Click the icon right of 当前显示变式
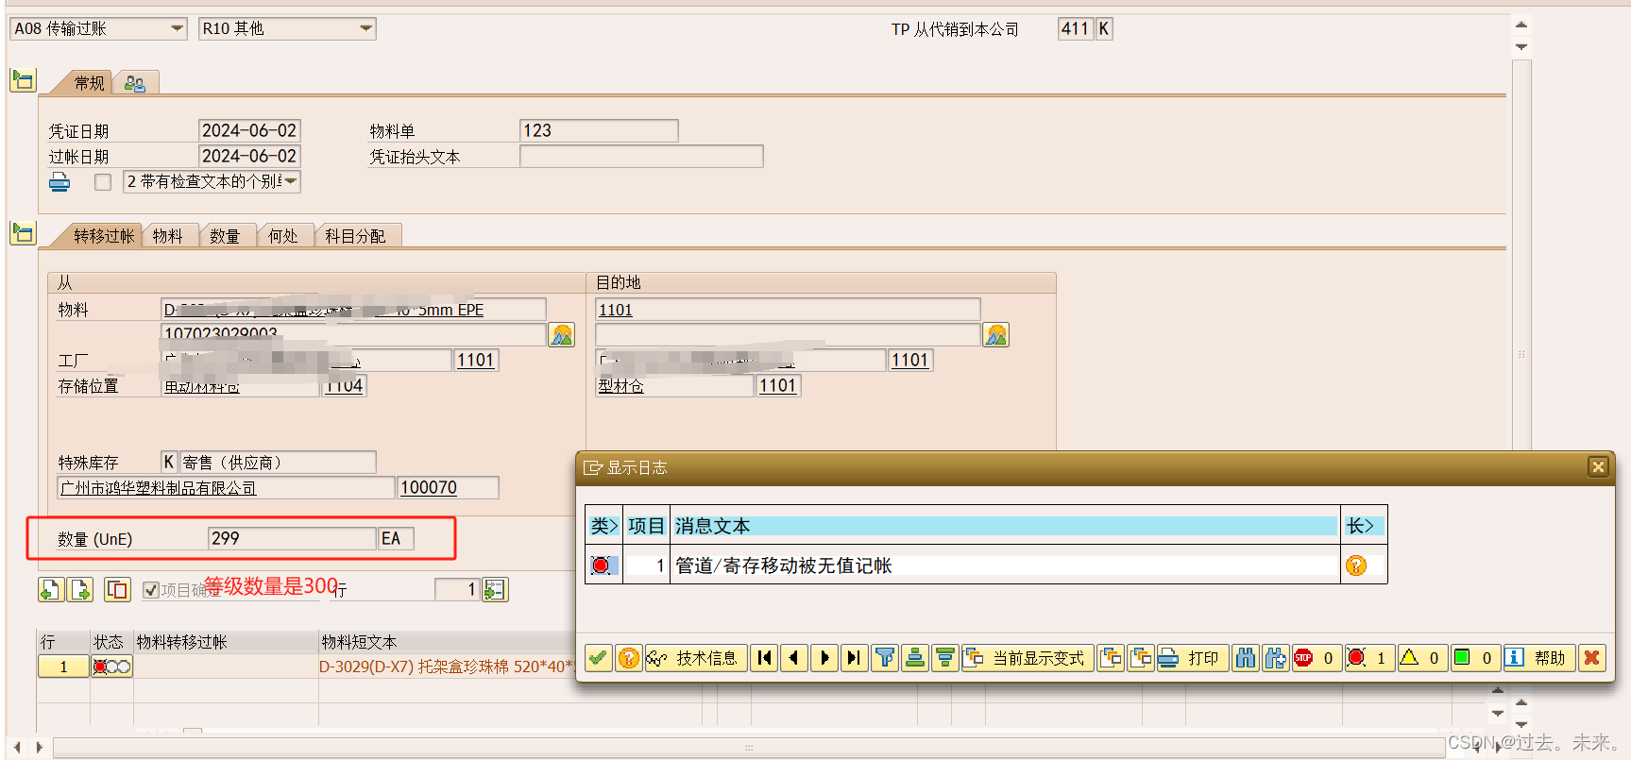Image resolution: width=1631 pixels, height=760 pixels. (1111, 658)
